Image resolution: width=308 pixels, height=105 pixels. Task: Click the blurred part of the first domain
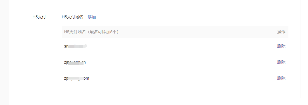pyautogui.click(x=78, y=46)
